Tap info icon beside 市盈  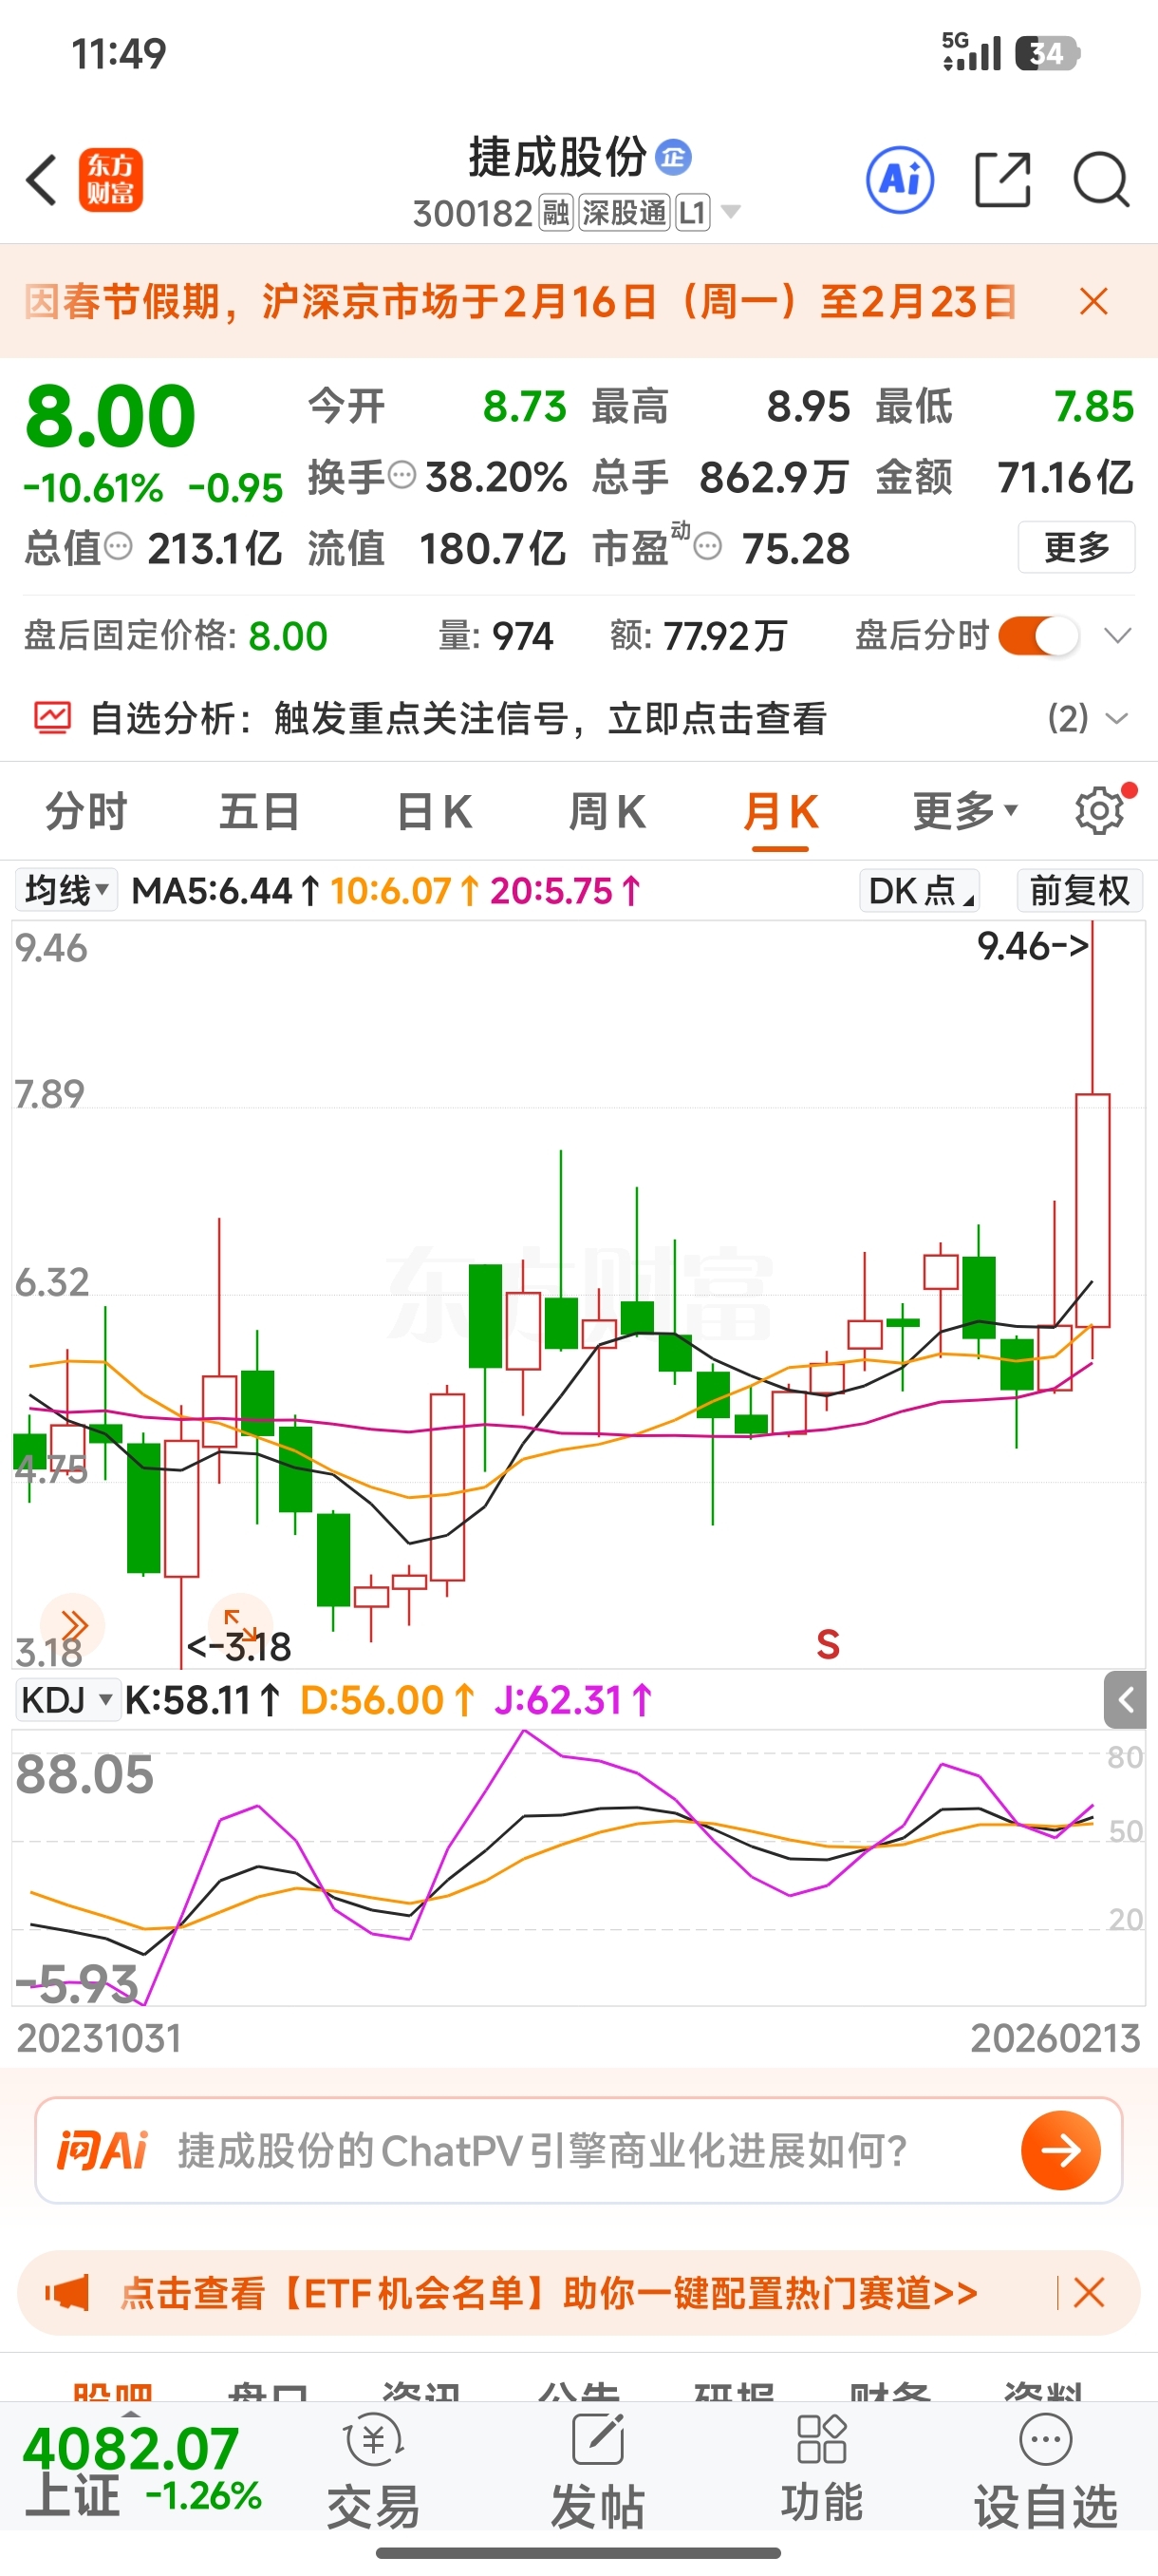click(x=707, y=546)
